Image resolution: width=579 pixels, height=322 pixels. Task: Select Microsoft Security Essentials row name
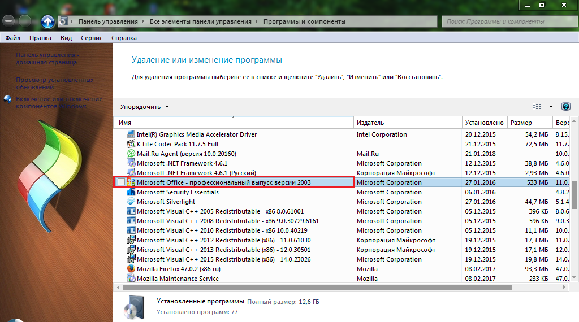point(178,192)
